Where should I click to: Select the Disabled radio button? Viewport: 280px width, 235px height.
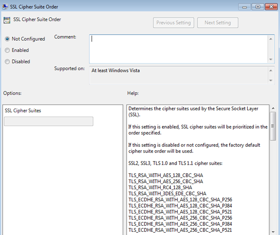pyautogui.click(x=7, y=62)
